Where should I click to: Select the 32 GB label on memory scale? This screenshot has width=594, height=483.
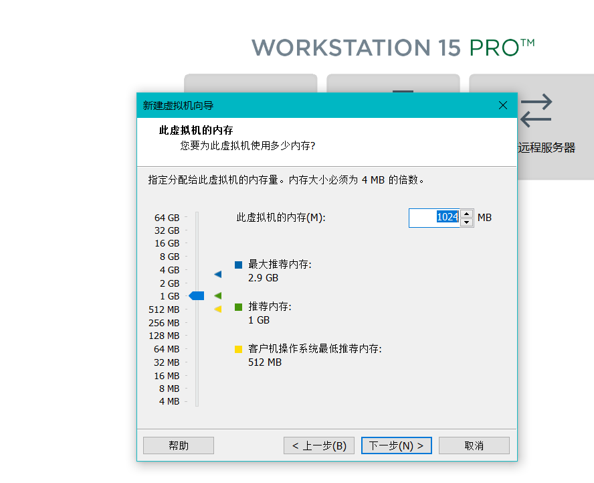coord(167,230)
